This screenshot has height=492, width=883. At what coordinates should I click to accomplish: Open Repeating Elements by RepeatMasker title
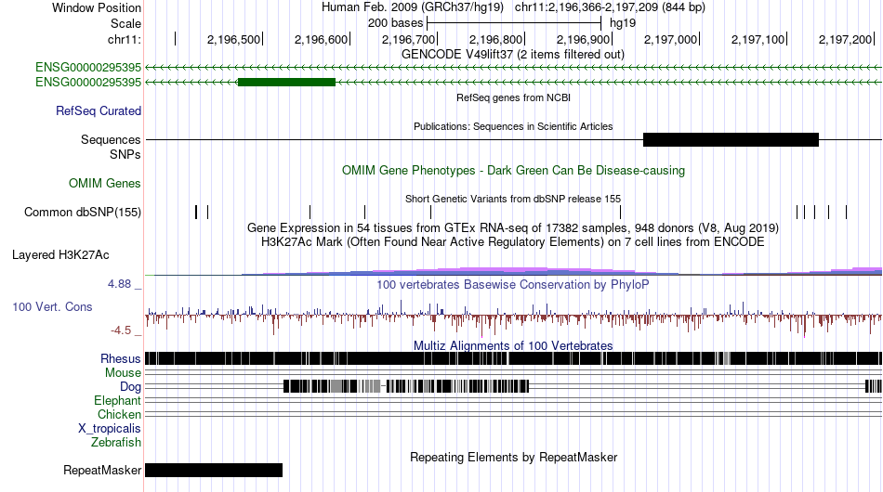[x=513, y=457]
